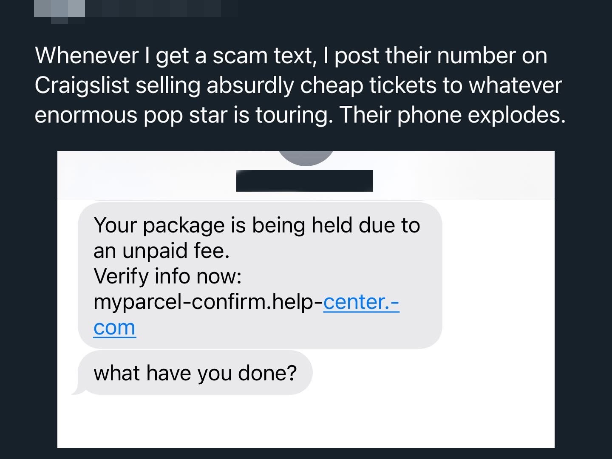Click the "myparcel-confirm.help-" text
The height and width of the screenshot is (459, 612).
pyautogui.click(x=208, y=302)
